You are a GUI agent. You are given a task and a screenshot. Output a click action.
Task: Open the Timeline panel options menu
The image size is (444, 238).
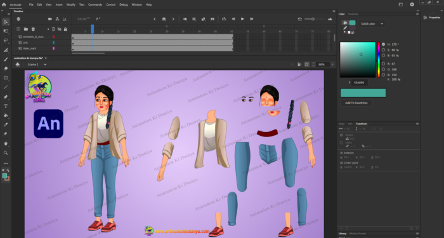pos(334,11)
